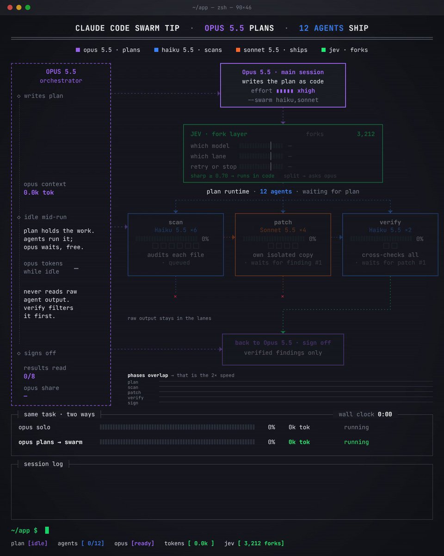Click the wall clock "0:00" value
Screen dimensions: 444x556
click(x=385, y=414)
